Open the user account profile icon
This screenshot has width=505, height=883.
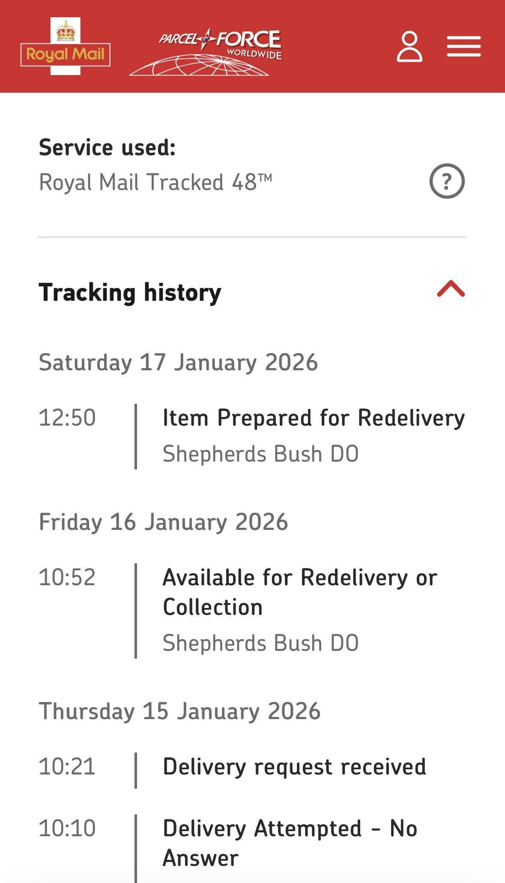point(409,46)
